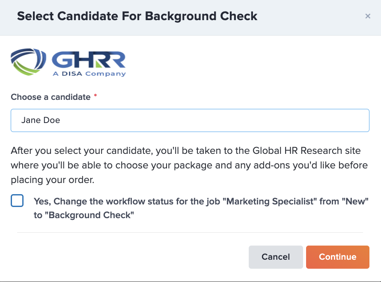Open the Choose a candidate dropdown

[x=190, y=120]
